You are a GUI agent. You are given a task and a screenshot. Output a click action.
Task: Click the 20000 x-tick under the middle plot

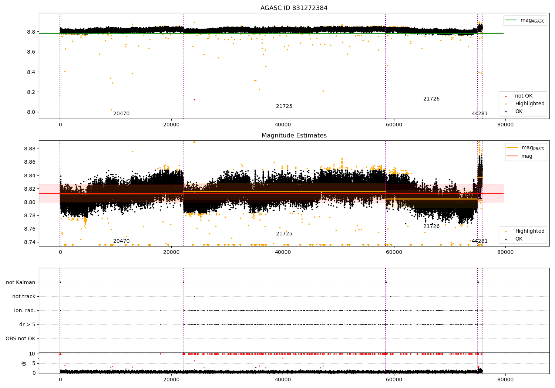coord(171,252)
